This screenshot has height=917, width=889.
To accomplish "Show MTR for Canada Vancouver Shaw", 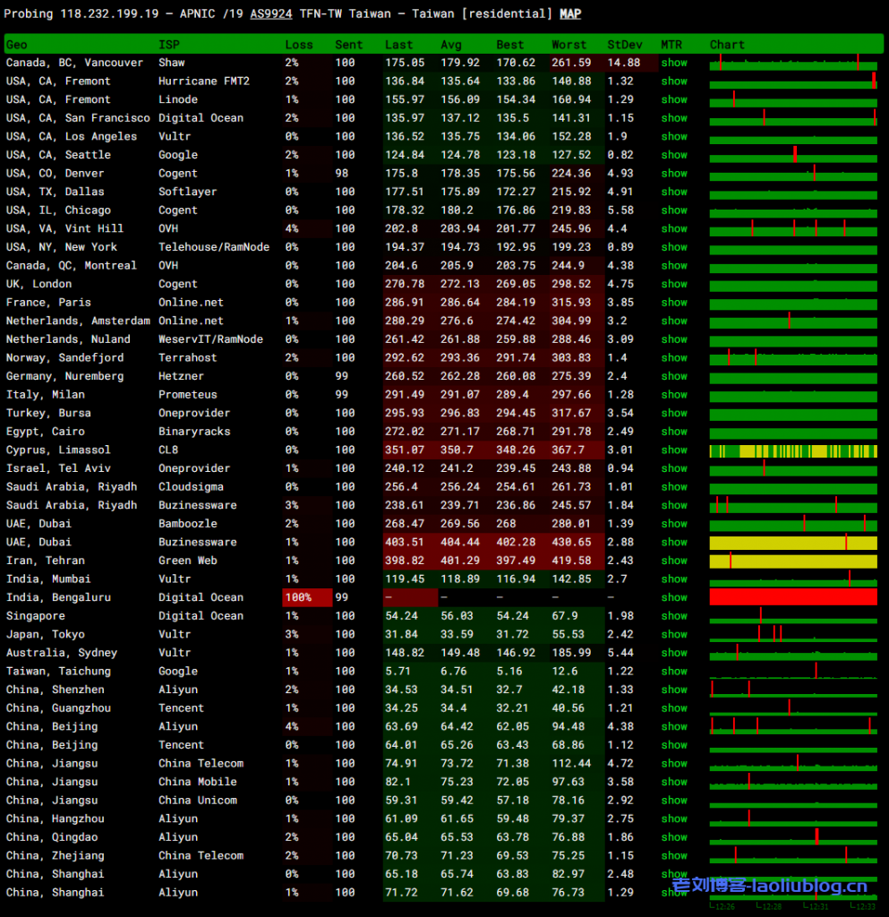I will point(674,63).
